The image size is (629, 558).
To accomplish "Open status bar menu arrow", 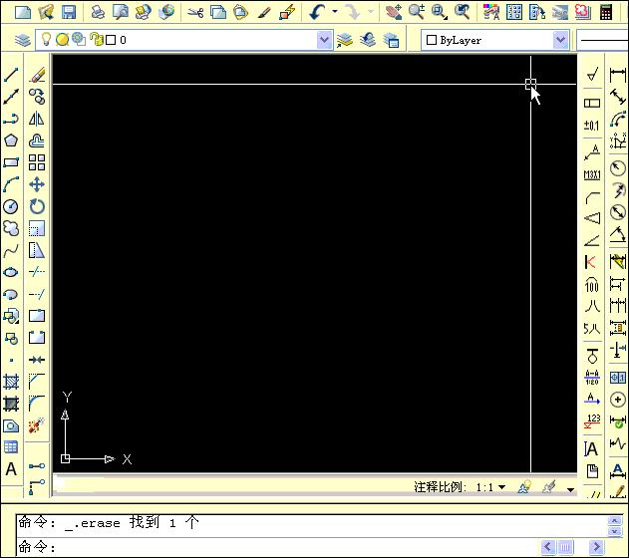I will coord(570,489).
